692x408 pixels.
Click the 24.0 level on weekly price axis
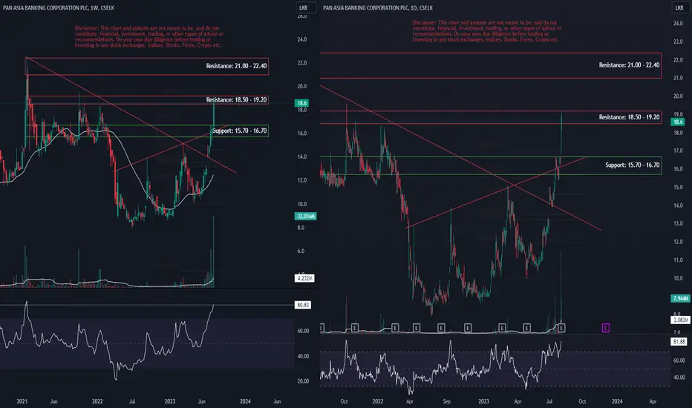coord(302,39)
